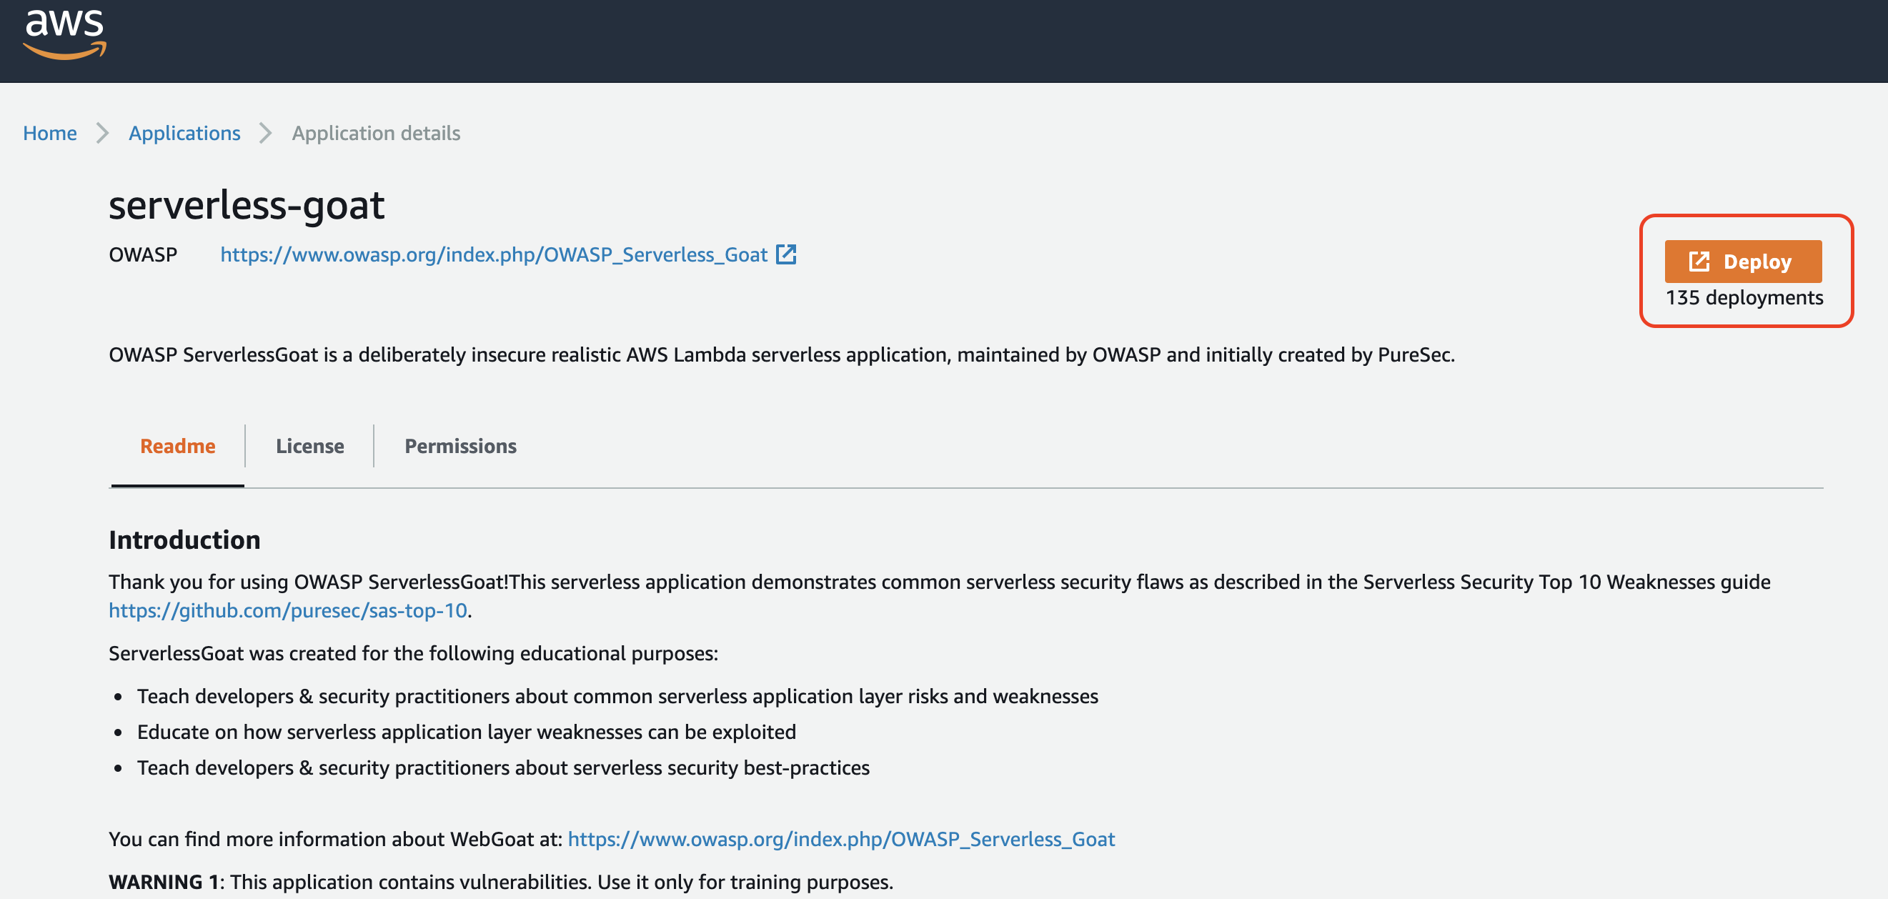Click the chevron separator after Home
The image size is (1888, 899).
103,134
